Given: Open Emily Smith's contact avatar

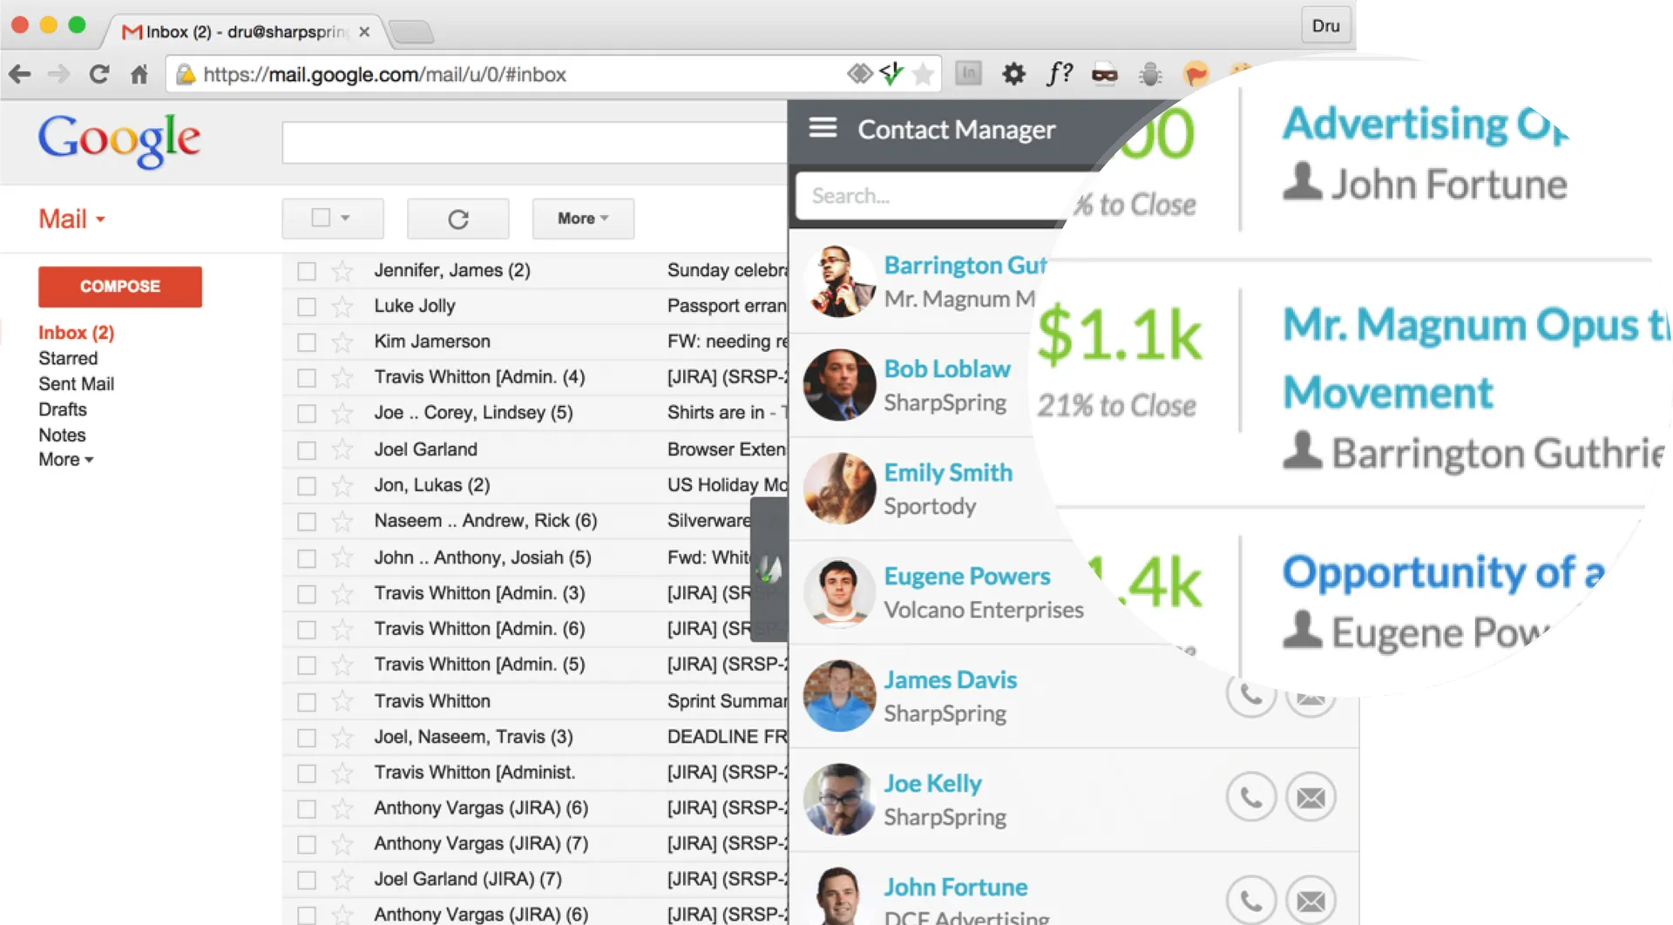Looking at the screenshot, I should pyautogui.click(x=839, y=489).
